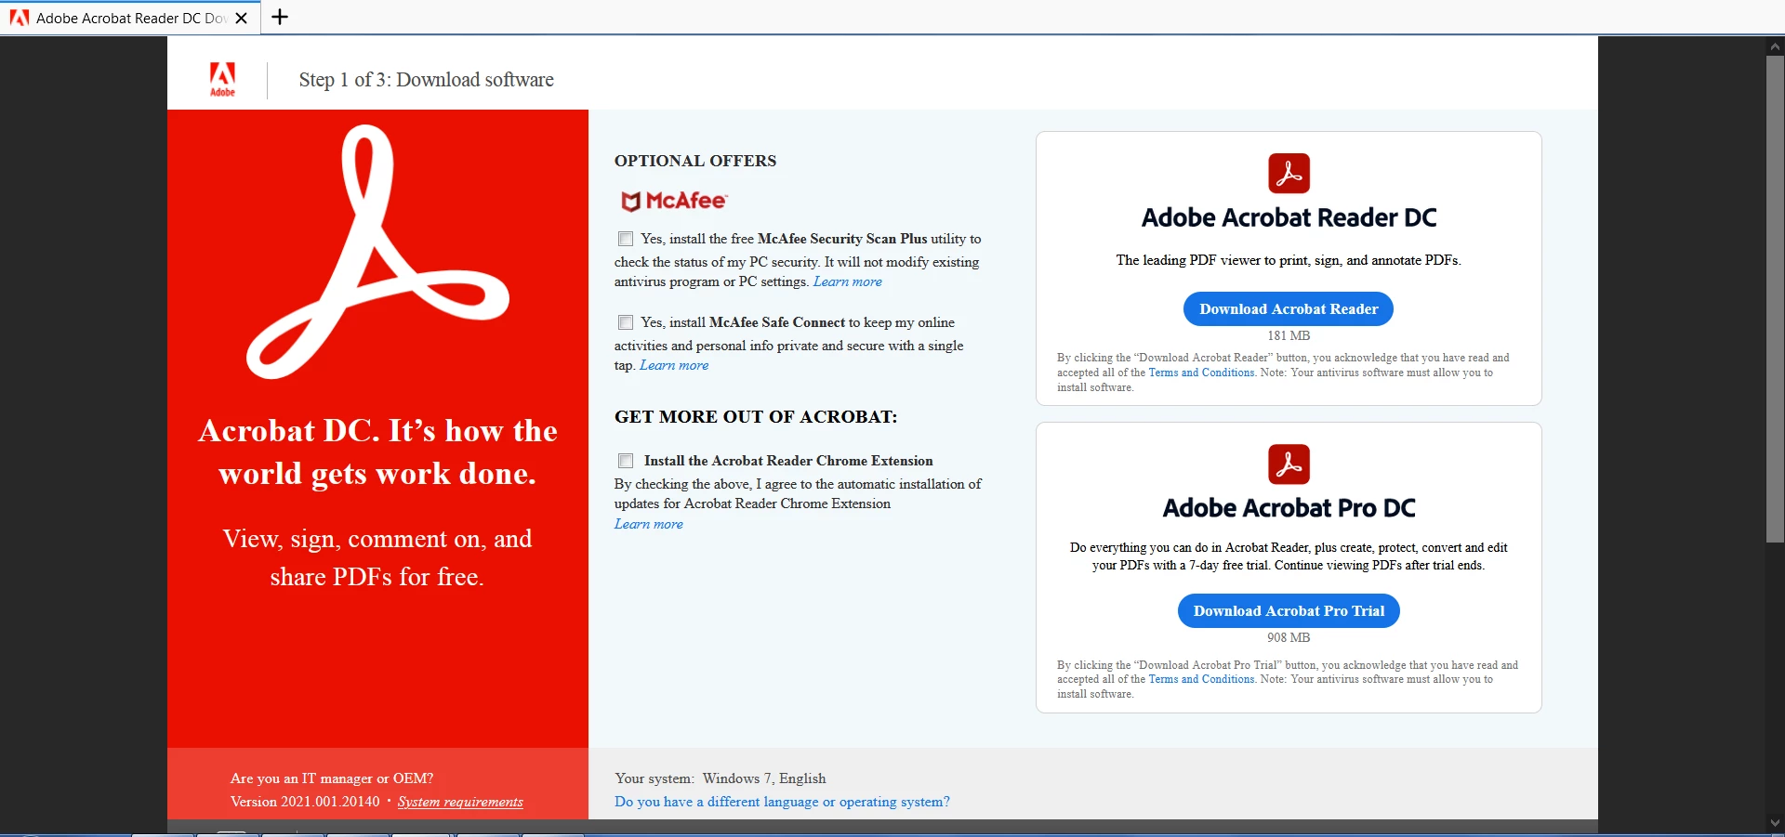This screenshot has width=1785, height=837.
Task: Click the 'GET MORE OUT OF ACROBAT:' heading
Action: [x=756, y=417]
